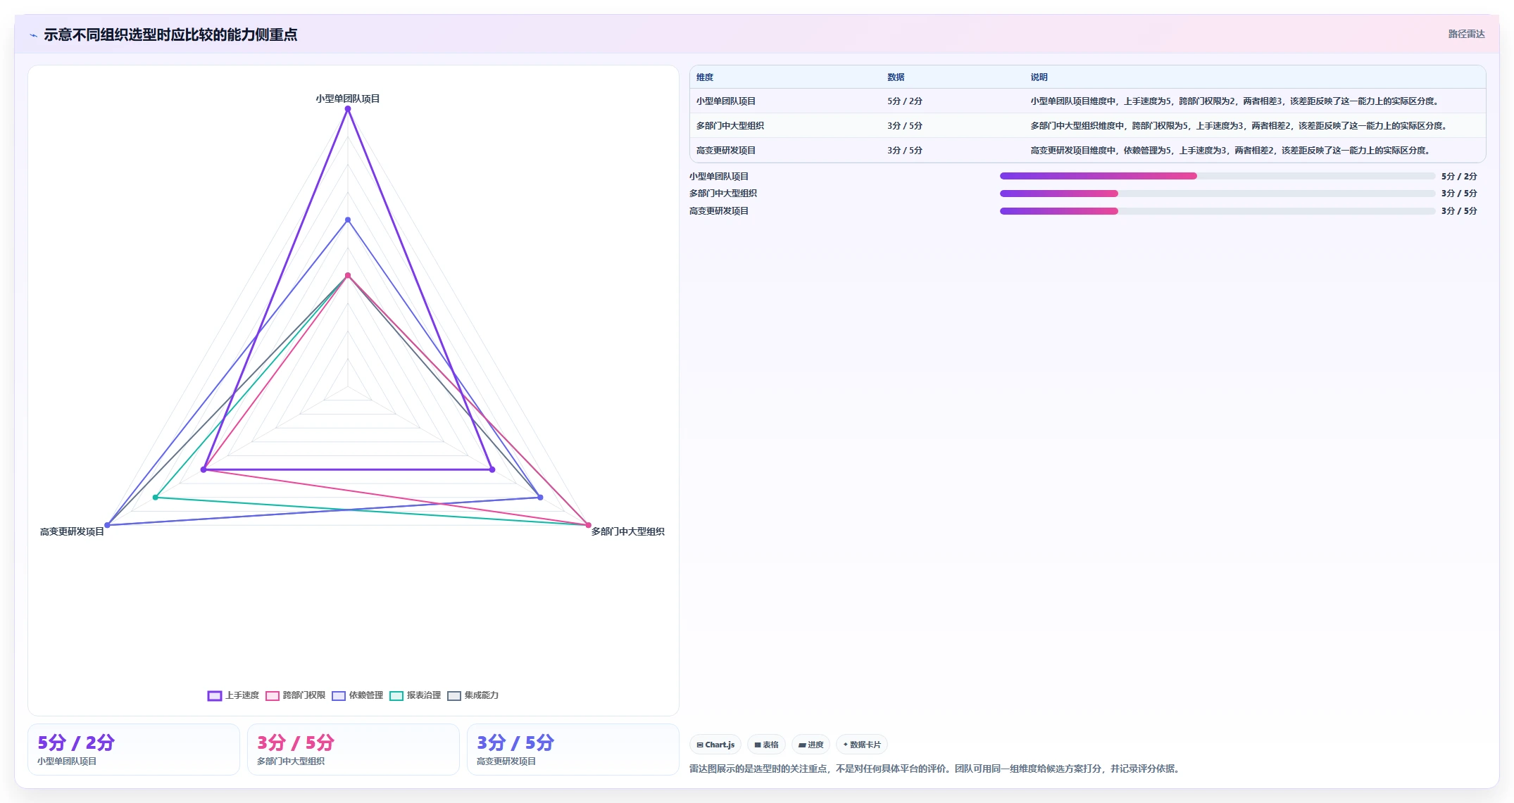Click the 路径雷达 label in the header
This screenshot has width=1514, height=803.
click(1466, 34)
